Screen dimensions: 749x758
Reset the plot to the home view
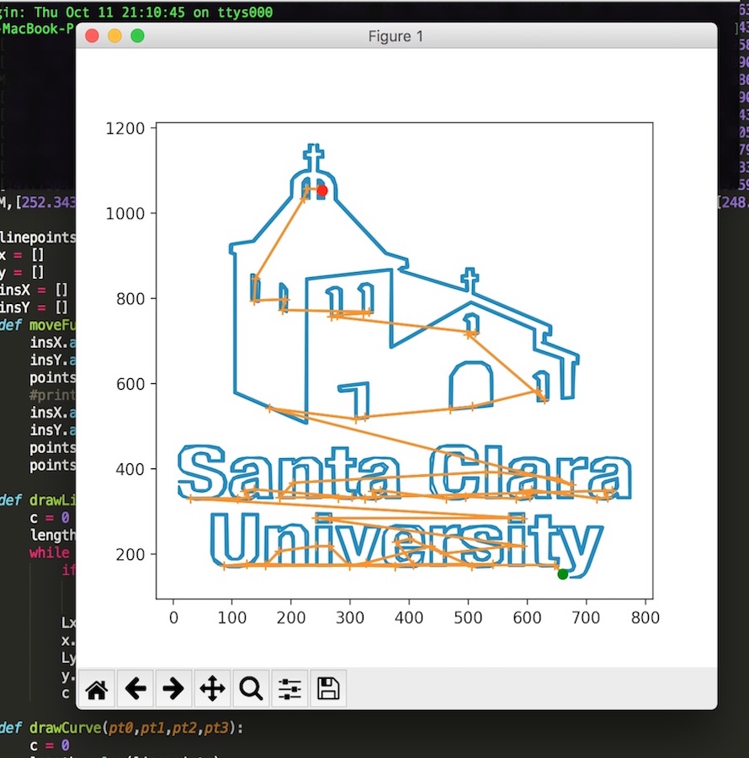pyautogui.click(x=97, y=690)
